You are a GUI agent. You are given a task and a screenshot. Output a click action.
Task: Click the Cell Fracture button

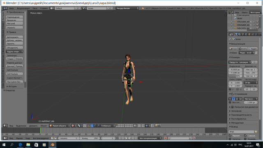click(14, 74)
